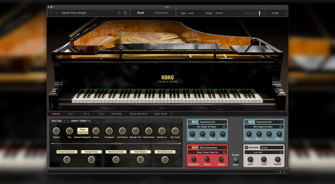Save the preset using the top floppy disk icon

(125, 13)
